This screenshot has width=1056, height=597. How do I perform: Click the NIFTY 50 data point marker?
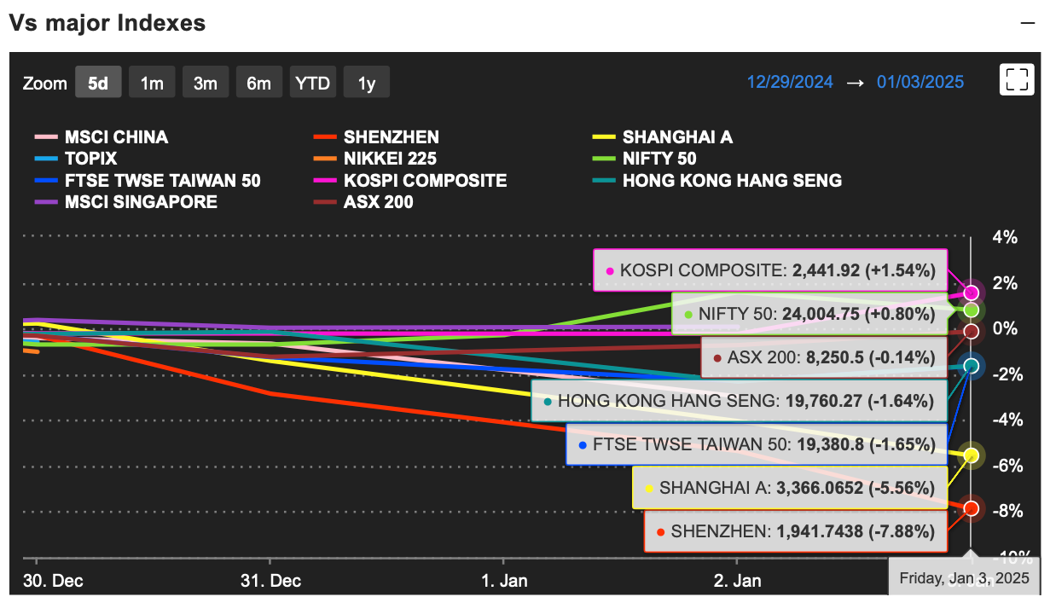[x=971, y=310]
